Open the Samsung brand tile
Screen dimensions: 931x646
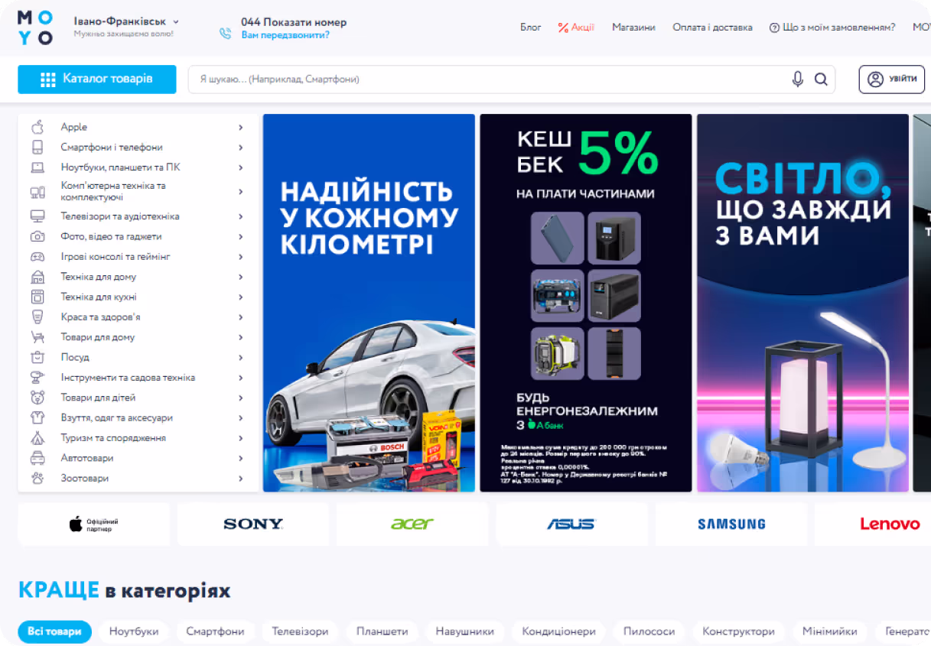(x=731, y=524)
